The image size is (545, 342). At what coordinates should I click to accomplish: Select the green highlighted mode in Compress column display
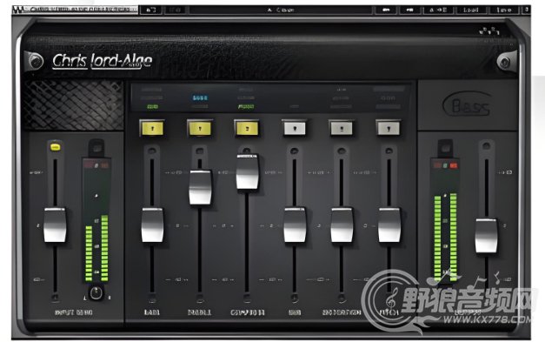click(x=246, y=106)
